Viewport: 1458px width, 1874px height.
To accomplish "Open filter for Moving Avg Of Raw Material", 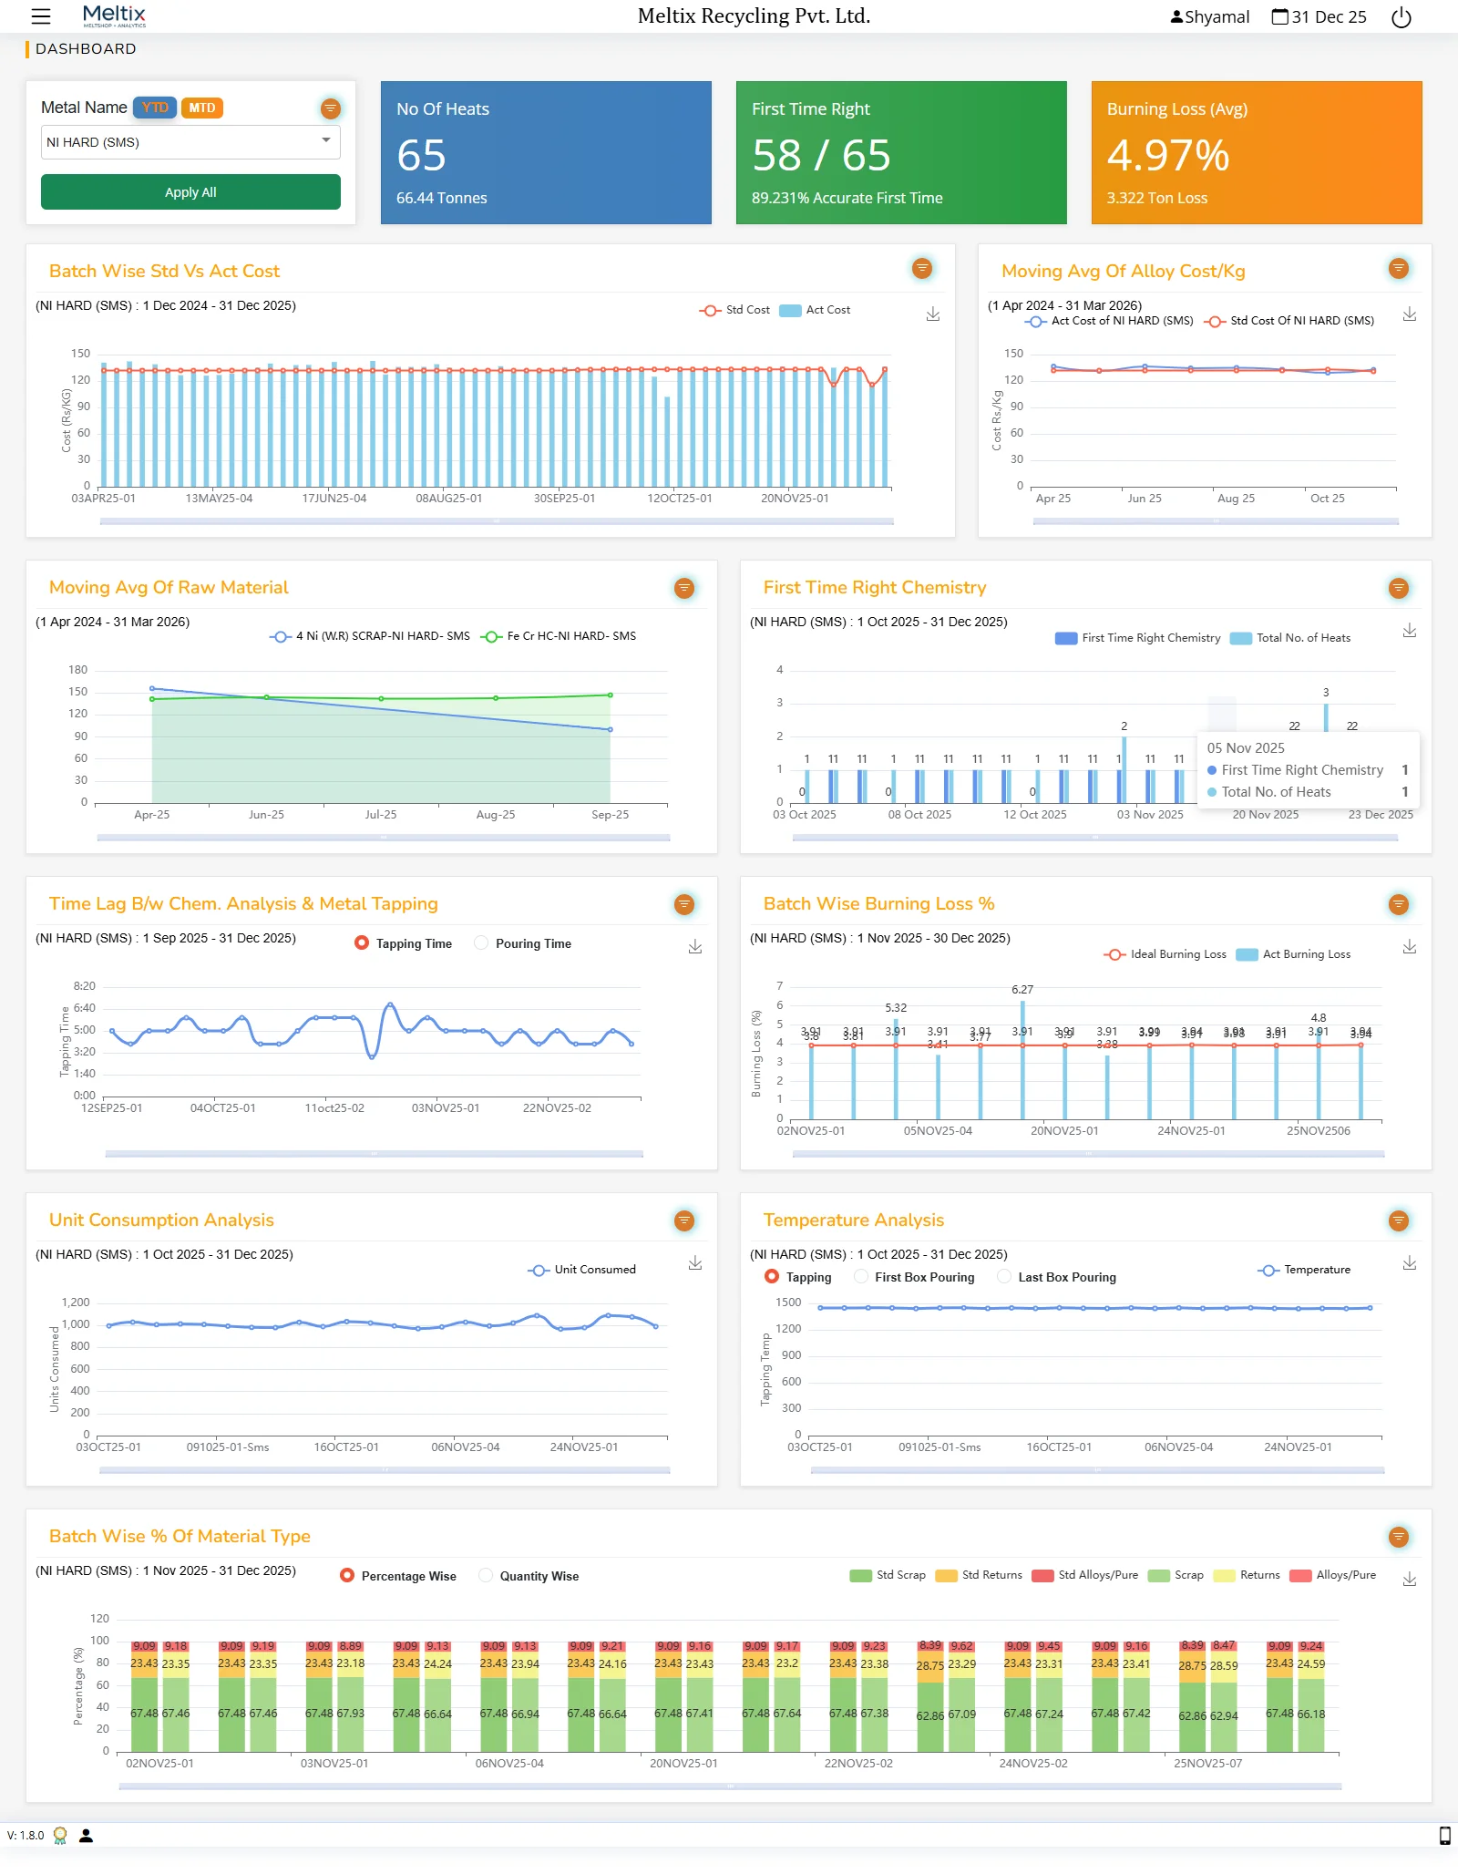I will click(x=684, y=588).
